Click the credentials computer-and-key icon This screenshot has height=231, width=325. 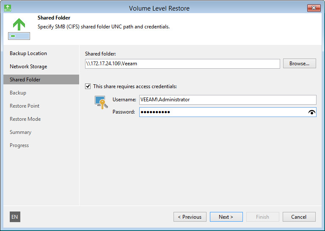(x=100, y=103)
